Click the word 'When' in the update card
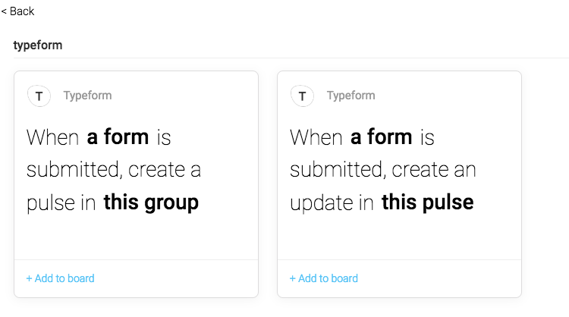The image size is (569, 317). (316, 137)
